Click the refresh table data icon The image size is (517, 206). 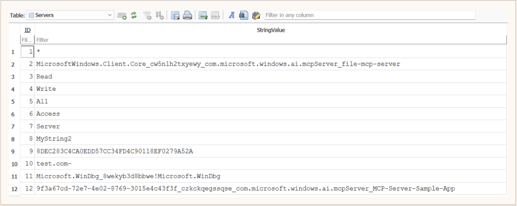tap(134, 16)
